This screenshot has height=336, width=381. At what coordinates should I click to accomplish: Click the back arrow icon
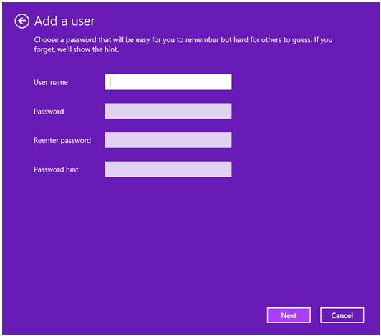(22, 21)
